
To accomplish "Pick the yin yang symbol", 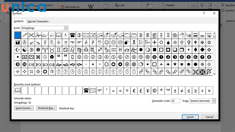I will pos(24,50).
